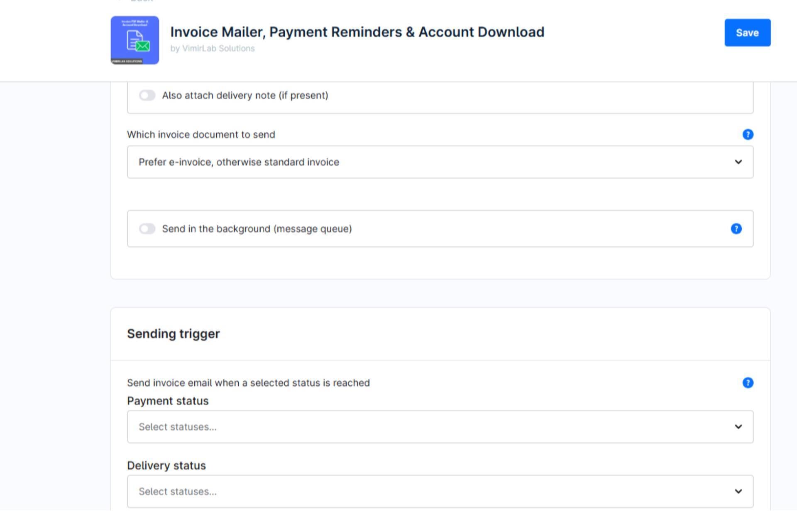This screenshot has width=797, height=511.
Task: Click 'by VimirLab Solutions' vendor text
Action: pyautogui.click(x=213, y=49)
